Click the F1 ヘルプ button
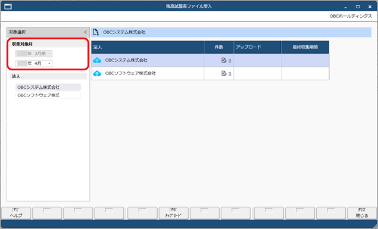378x229 pixels. point(16,213)
